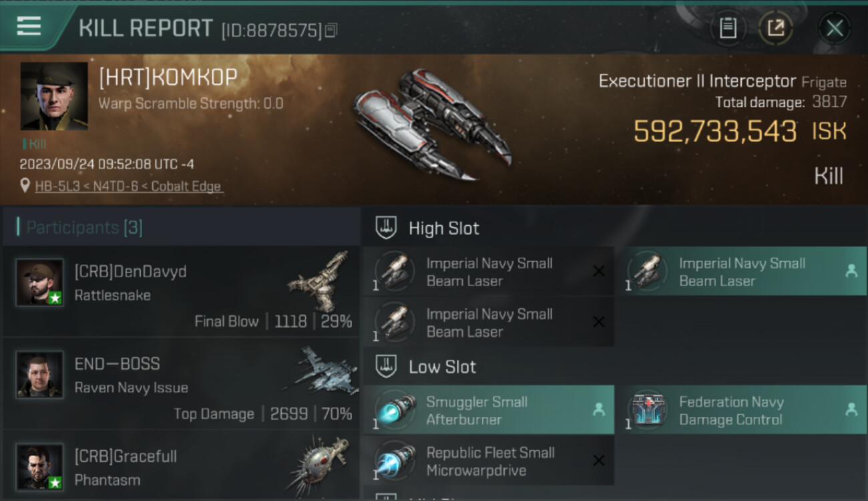
Task: Open the Gracefull participant portrait
Action: click(x=40, y=467)
